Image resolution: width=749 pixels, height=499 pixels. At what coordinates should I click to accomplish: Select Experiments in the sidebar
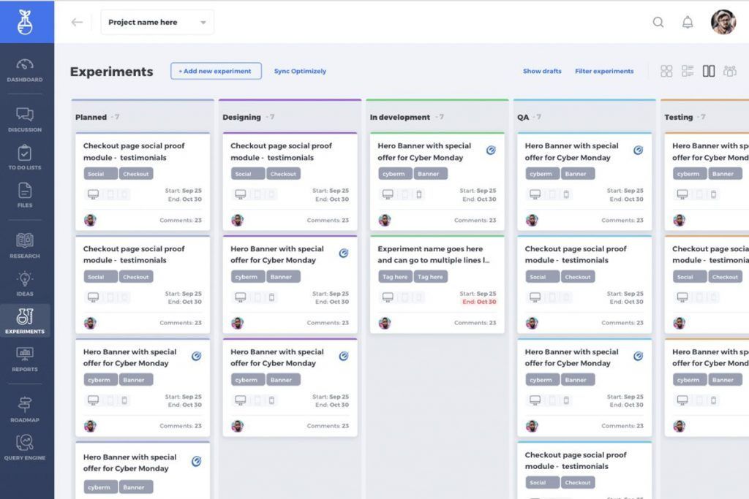pyautogui.click(x=25, y=321)
